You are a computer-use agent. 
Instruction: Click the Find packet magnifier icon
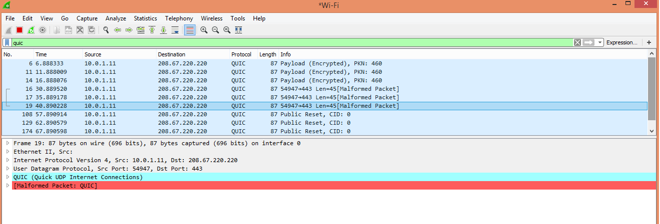pyautogui.click(x=106, y=30)
